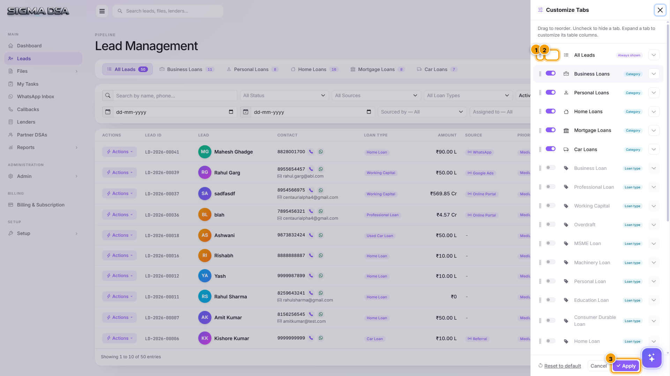Expand Business Loans column options
Image resolution: width=670 pixels, height=376 pixels.
pos(654,74)
